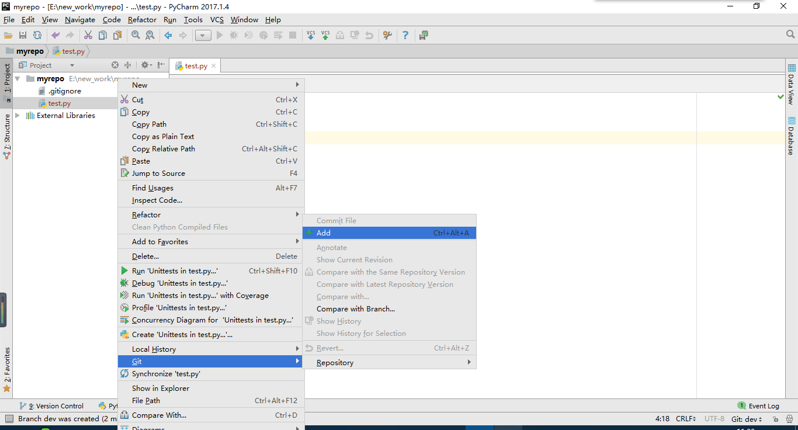The width and height of the screenshot is (798, 430).
Task: Open the run configuration dropdown
Action: (x=203, y=36)
